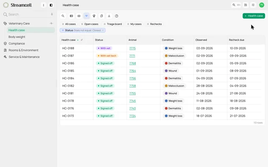
Task: Open animal link 7724
Action: click(x=132, y=116)
